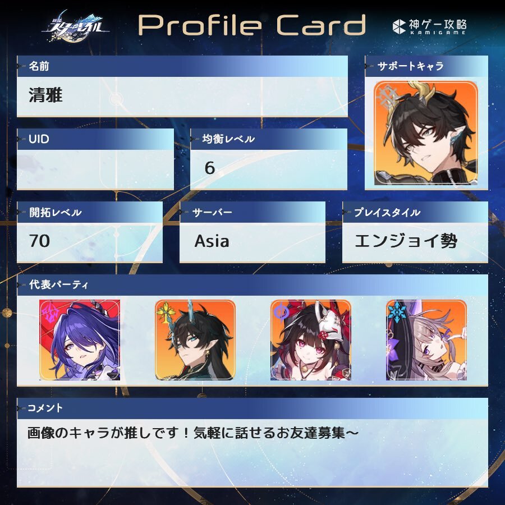Select the purple-haired character in 代表パーティ

coord(80,340)
